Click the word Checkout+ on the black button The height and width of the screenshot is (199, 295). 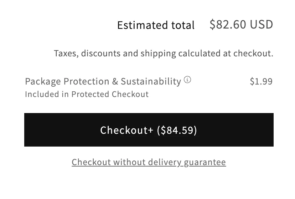tap(126, 130)
